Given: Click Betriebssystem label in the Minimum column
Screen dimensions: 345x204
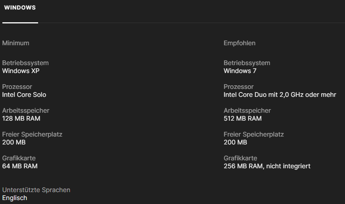Looking at the screenshot, I should point(25,63).
